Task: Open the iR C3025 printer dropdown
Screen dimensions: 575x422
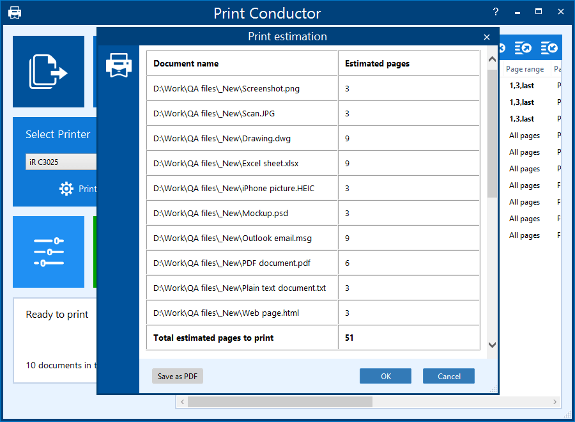Action: click(x=61, y=162)
